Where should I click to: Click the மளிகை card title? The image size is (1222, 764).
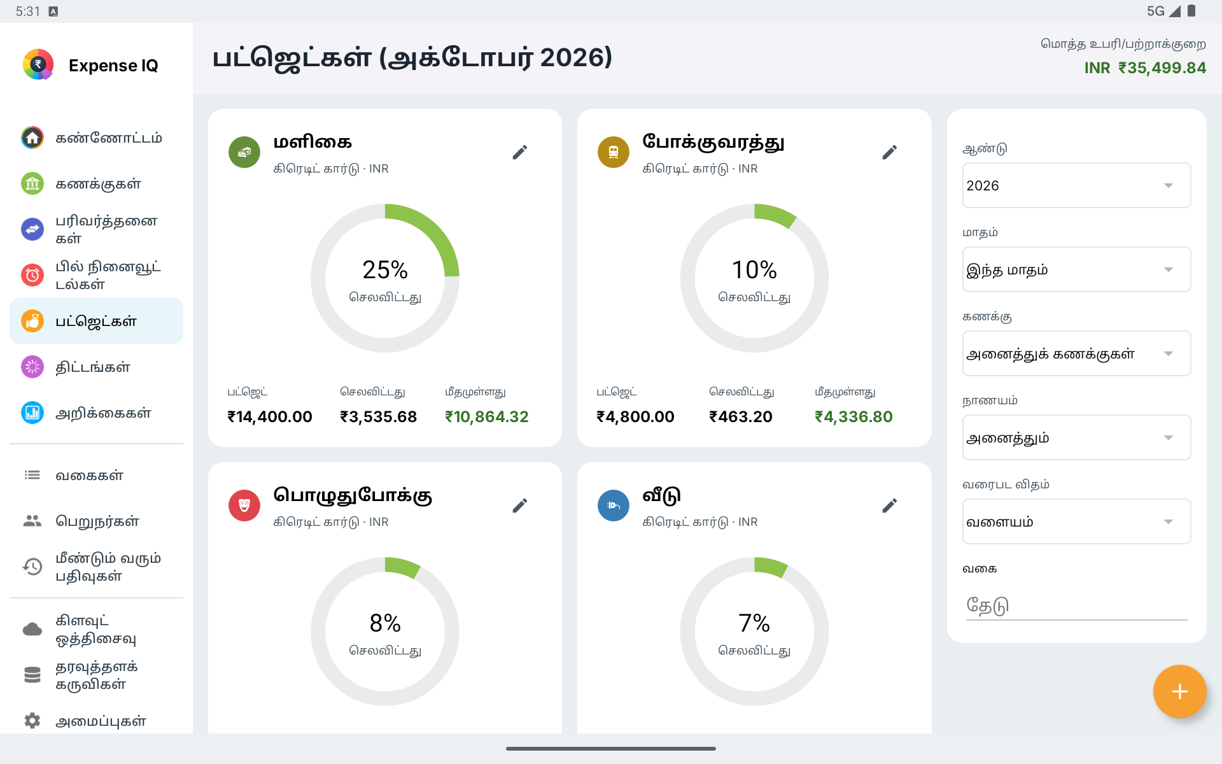coord(313,142)
